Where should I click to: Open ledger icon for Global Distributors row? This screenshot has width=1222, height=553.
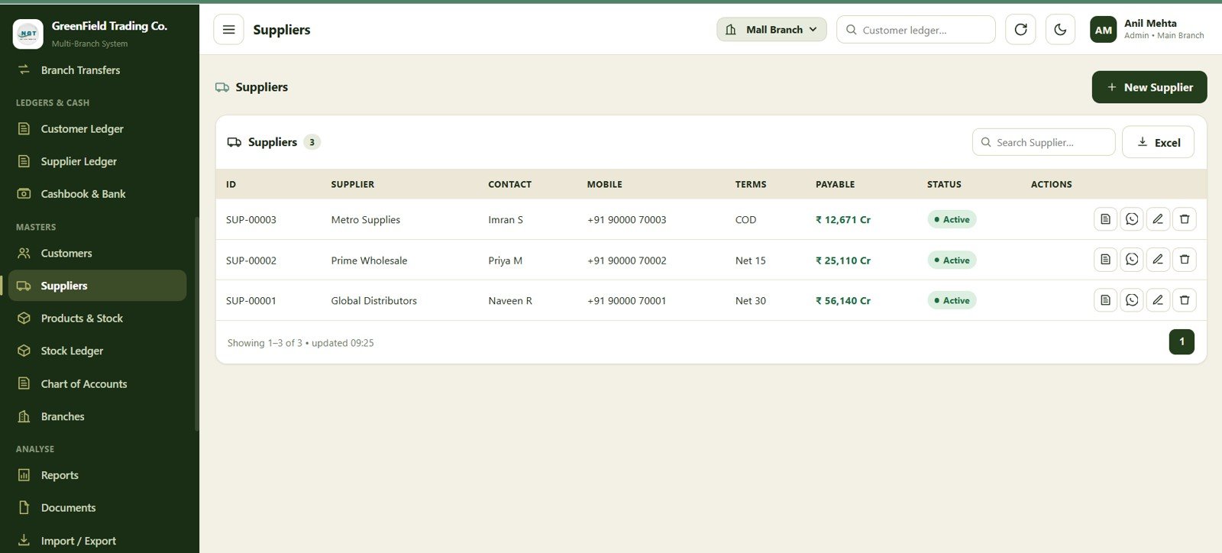[1105, 300]
